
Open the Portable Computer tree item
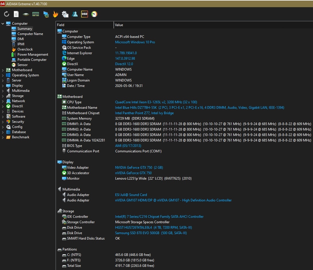(32, 60)
